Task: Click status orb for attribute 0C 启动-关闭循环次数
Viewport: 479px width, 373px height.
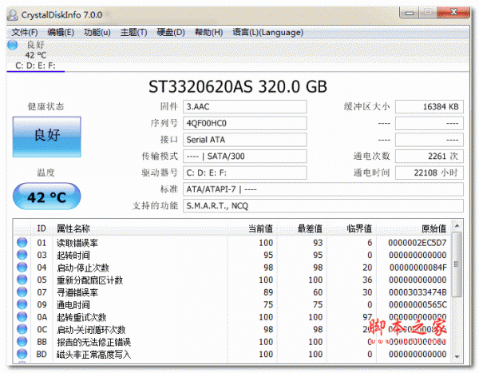Action: click(x=22, y=329)
